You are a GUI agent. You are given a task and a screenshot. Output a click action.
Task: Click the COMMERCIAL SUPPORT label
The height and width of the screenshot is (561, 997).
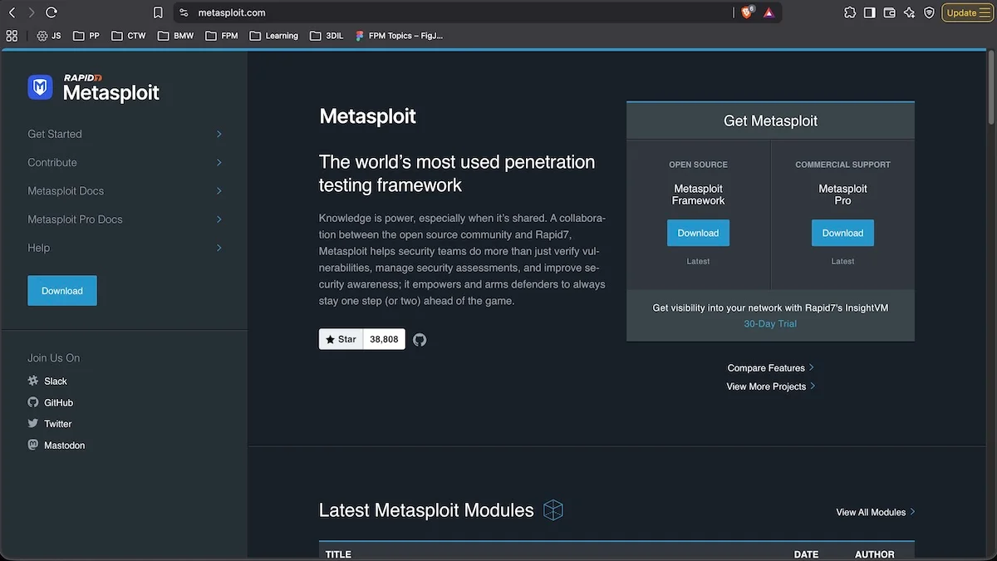pos(842,165)
